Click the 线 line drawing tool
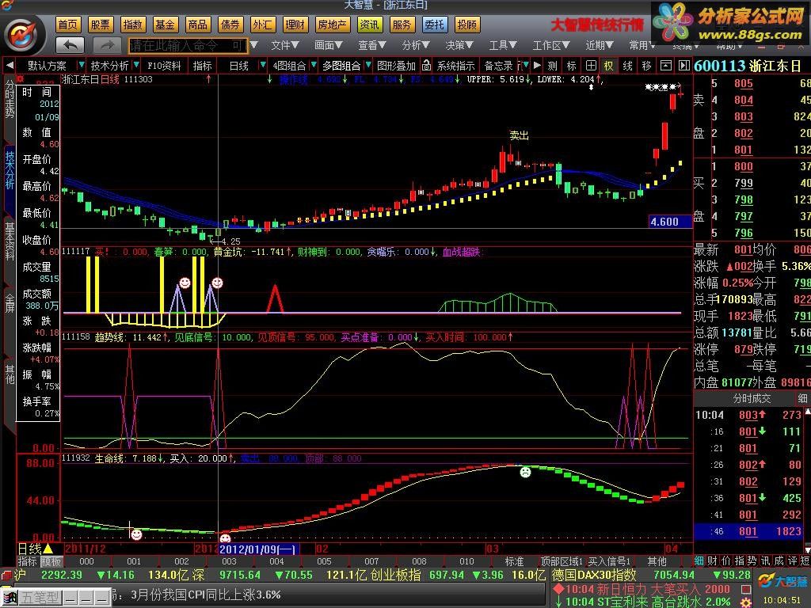The image size is (811, 608). pos(627,65)
